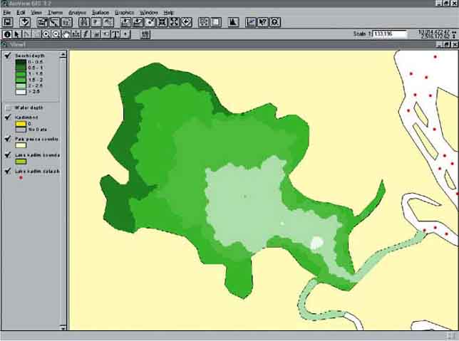Enable the Water depth theme checkbox
The image size is (459, 341).
8,107
